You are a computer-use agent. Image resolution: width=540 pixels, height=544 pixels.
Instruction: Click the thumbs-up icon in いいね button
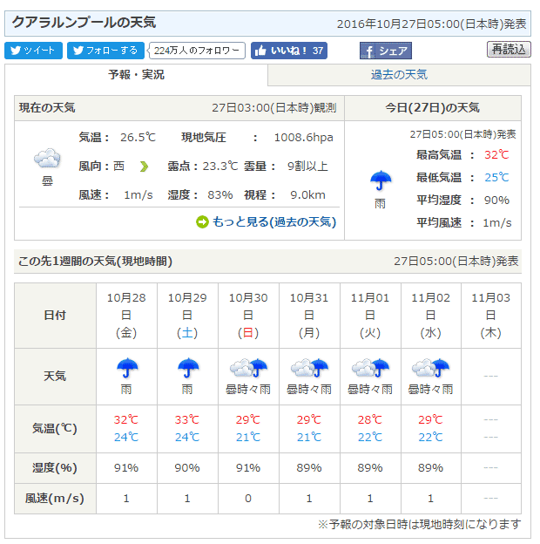coord(260,51)
